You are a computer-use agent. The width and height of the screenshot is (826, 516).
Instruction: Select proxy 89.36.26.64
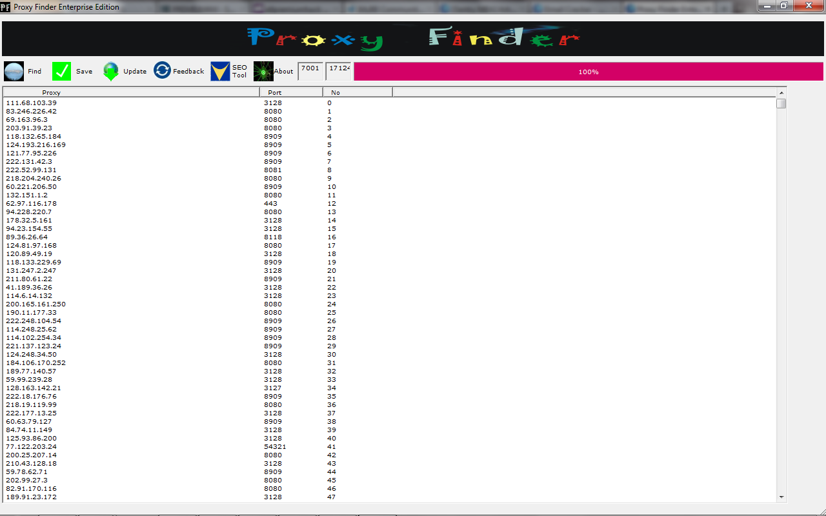[x=27, y=237]
